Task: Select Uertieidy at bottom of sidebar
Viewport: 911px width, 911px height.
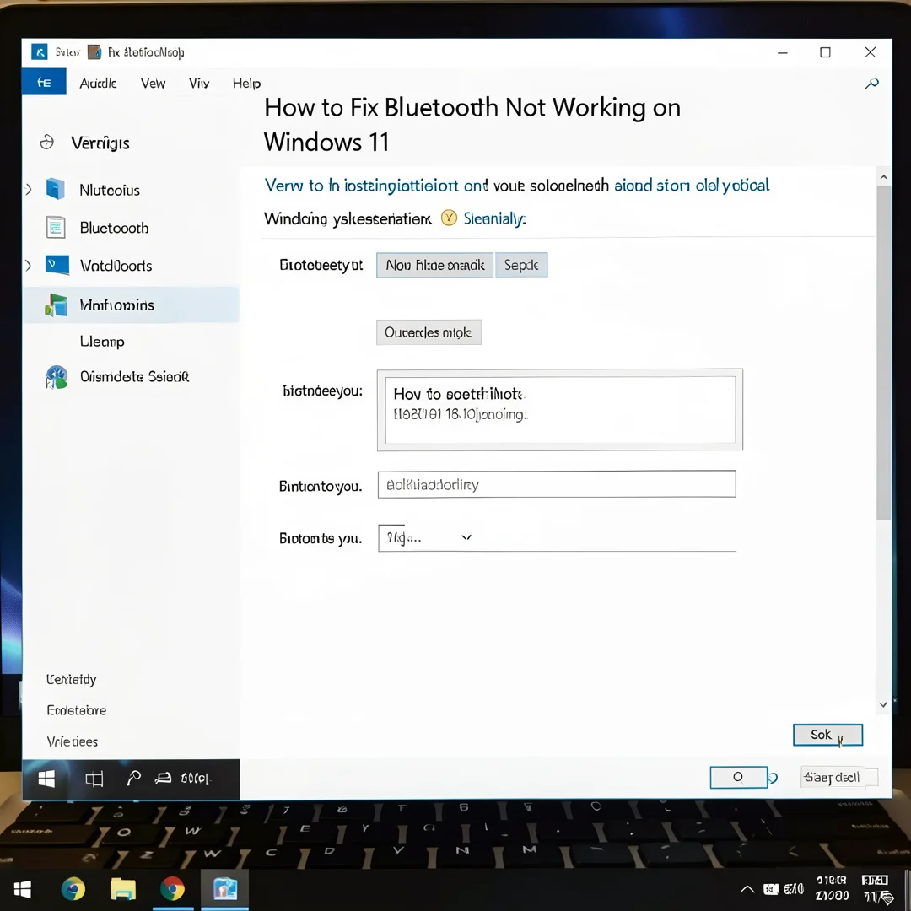Action: (x=72, y=679)
